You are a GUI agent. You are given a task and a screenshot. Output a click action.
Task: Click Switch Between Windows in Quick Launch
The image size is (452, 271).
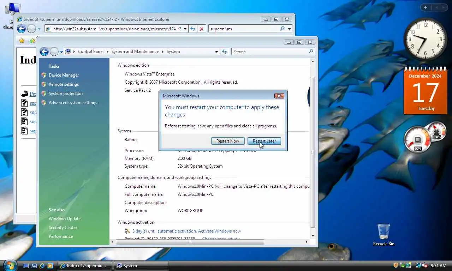[x=34, y=266]
